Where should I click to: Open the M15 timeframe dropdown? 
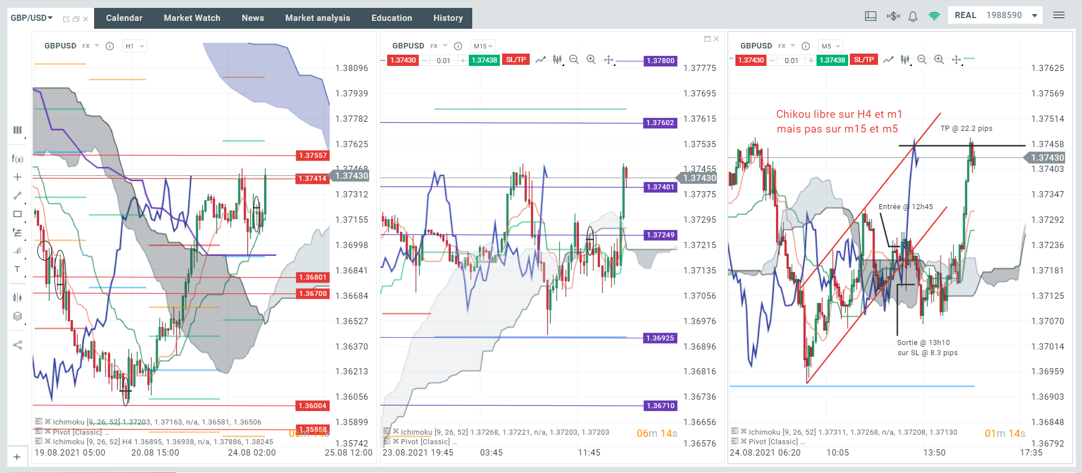(483, 46)
